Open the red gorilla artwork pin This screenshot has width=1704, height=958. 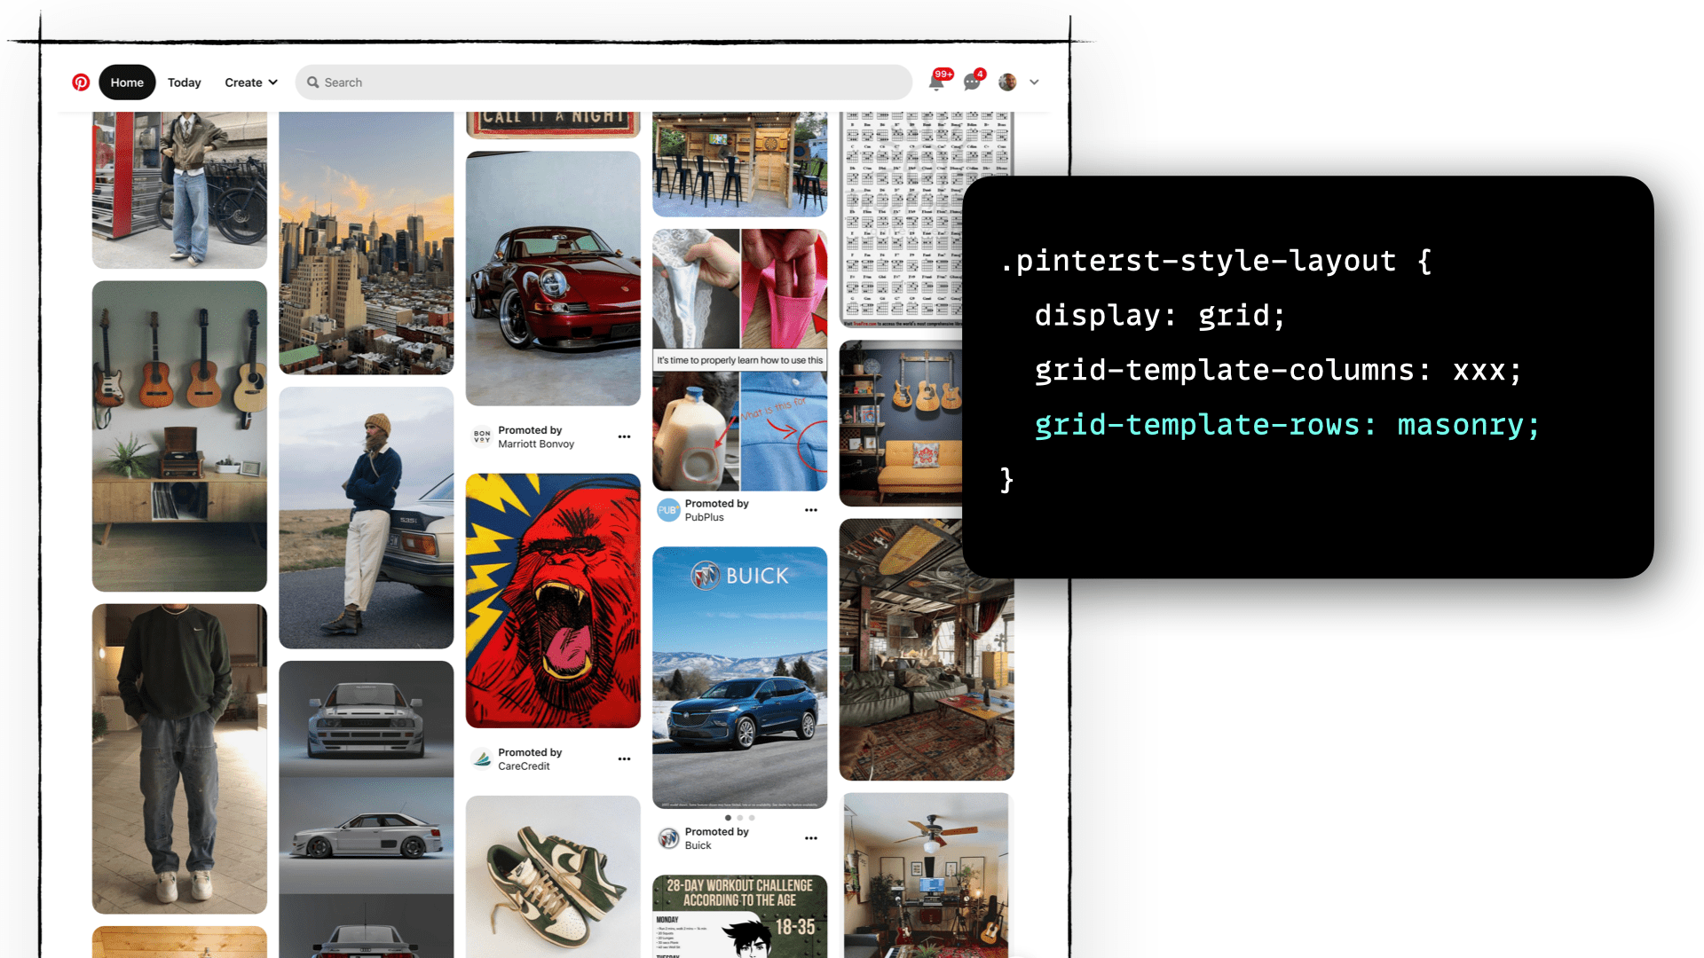point(553,601)
